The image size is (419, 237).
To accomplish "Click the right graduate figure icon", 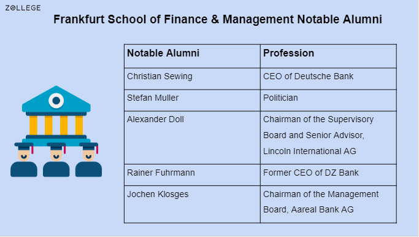I will click(x=88, y=160).
